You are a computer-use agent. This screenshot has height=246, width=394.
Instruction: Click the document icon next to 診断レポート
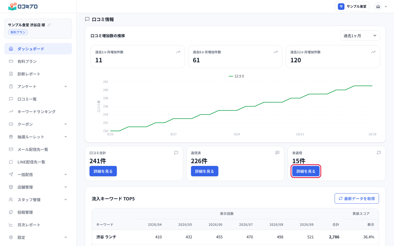click(11, 74)
